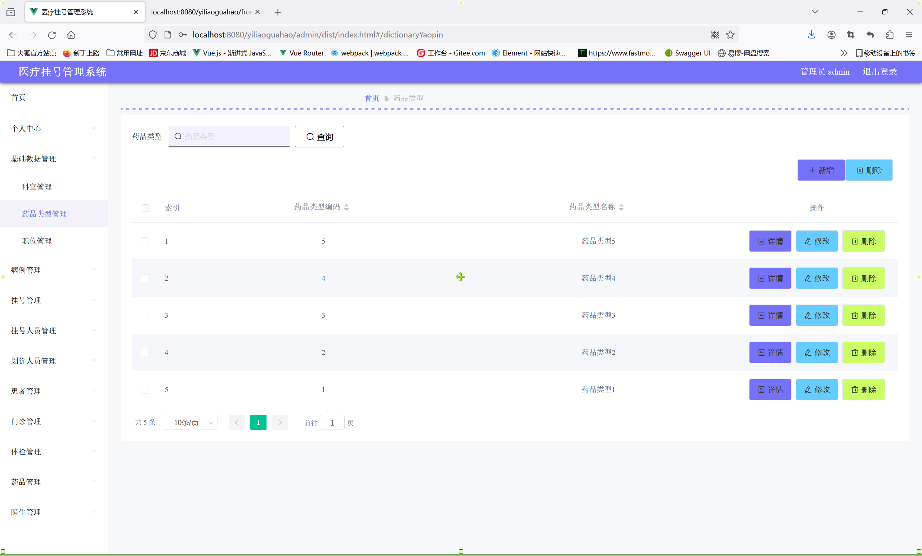Open the 10条/页 page size dropdown
This screenshot has width=922, height=556.
click(x=191, y=422)
